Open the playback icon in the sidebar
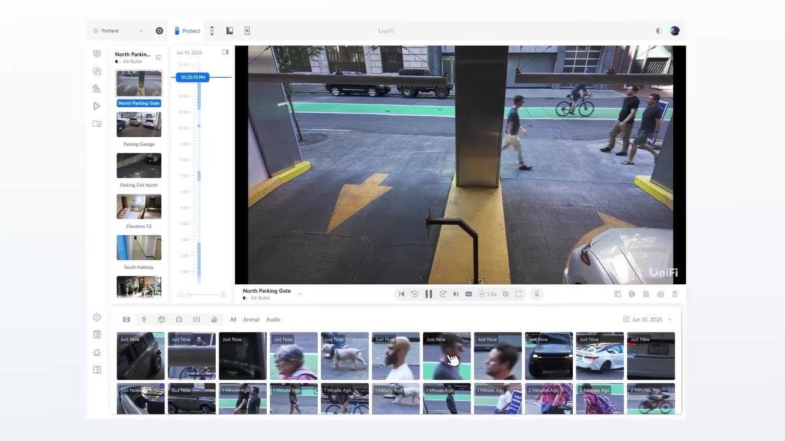This screenshot has height=441, width=785. pyautogui.click(x=97, y=106)
